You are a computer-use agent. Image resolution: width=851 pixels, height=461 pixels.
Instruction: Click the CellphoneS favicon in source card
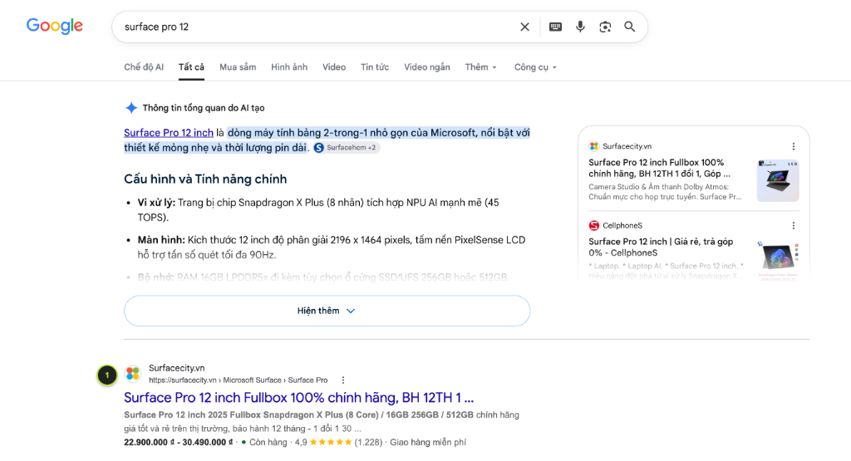593,226
